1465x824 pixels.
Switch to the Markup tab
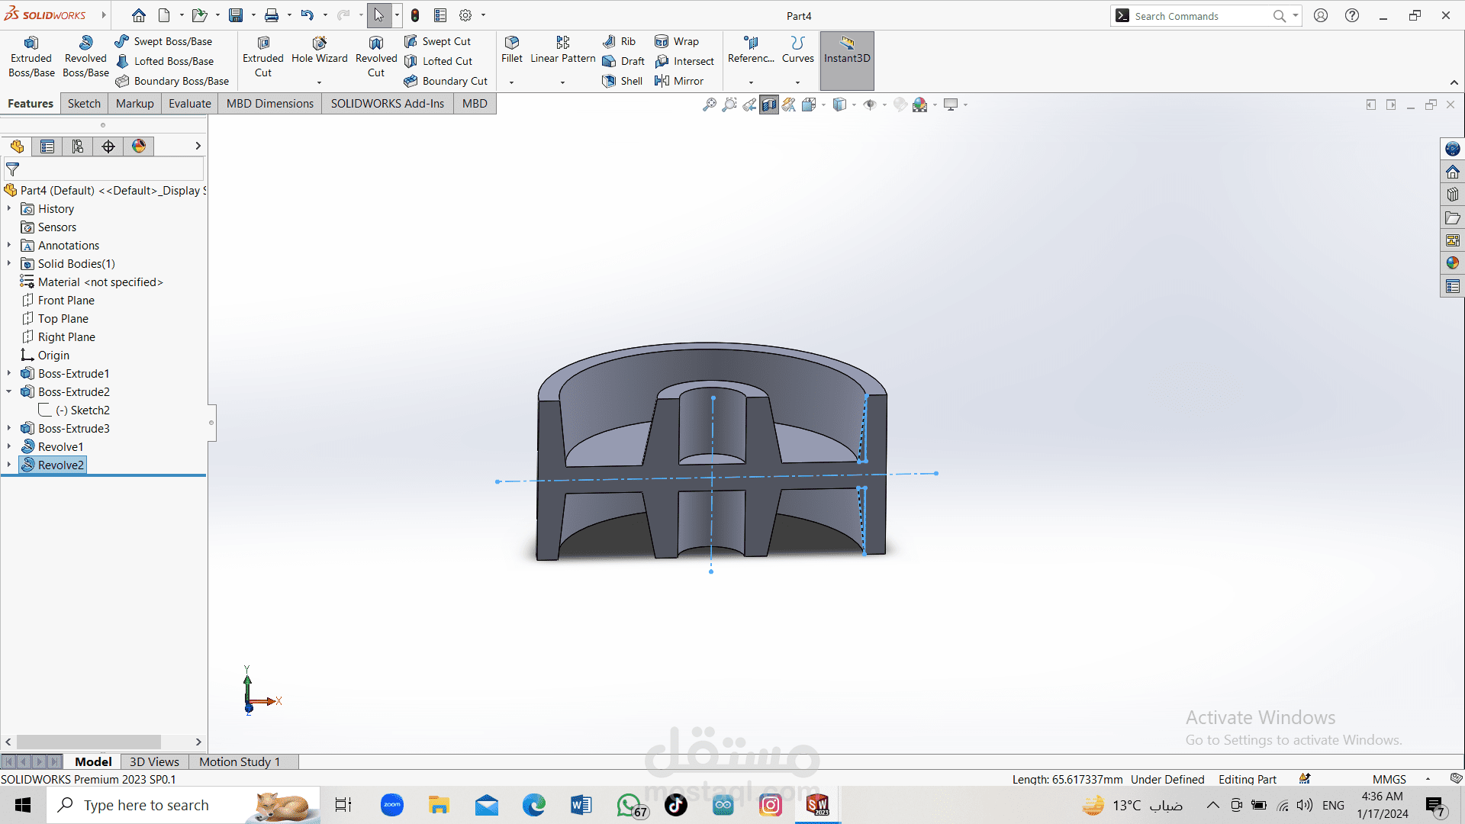134,103
